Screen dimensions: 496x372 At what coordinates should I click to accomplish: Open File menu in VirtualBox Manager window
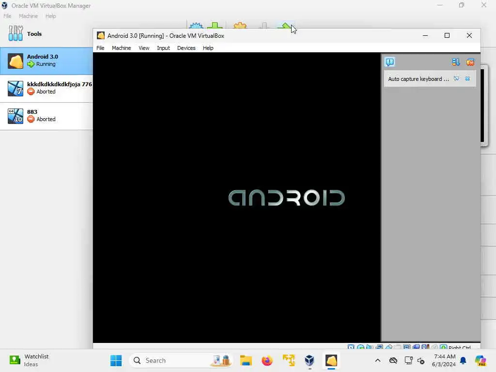(x=7, y=16)
